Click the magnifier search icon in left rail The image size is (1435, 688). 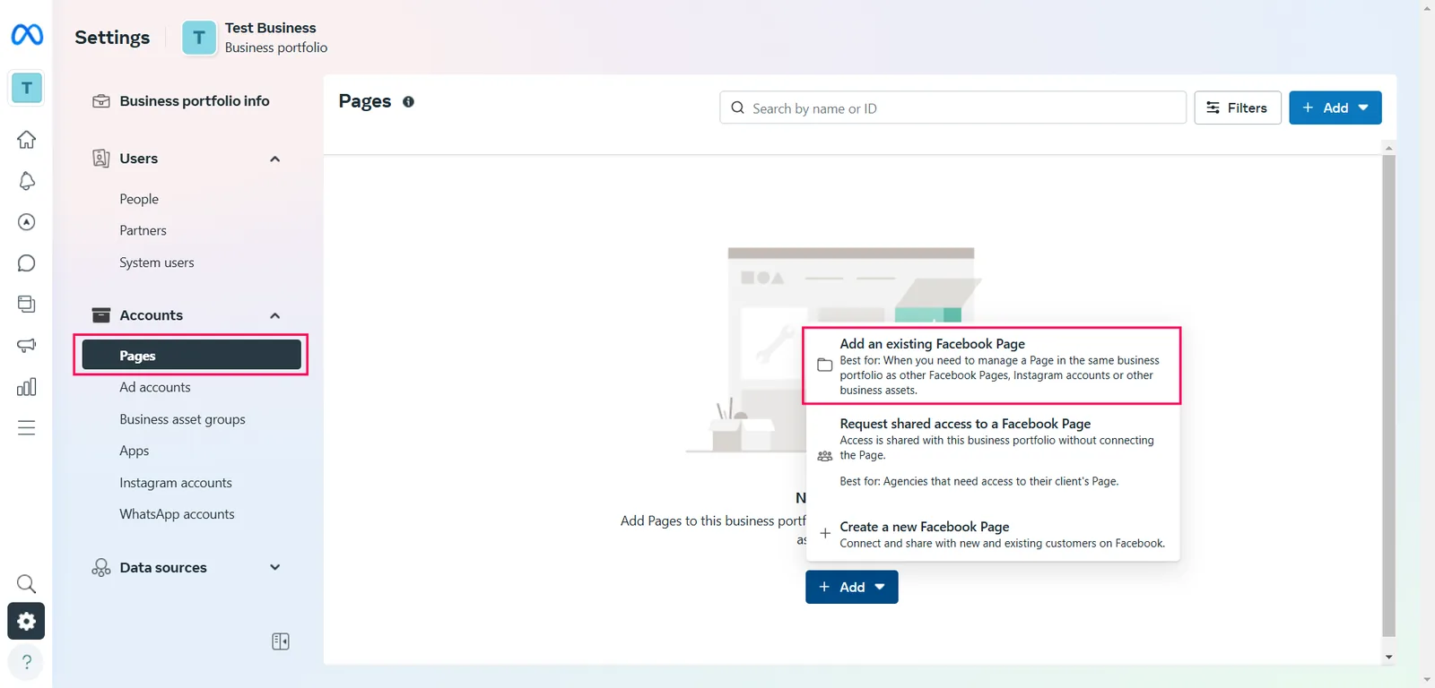point(27,584)
